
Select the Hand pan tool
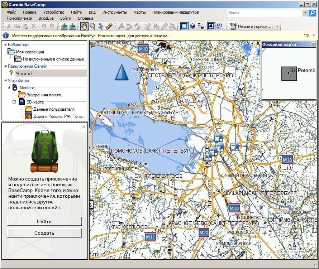point(84,26)
